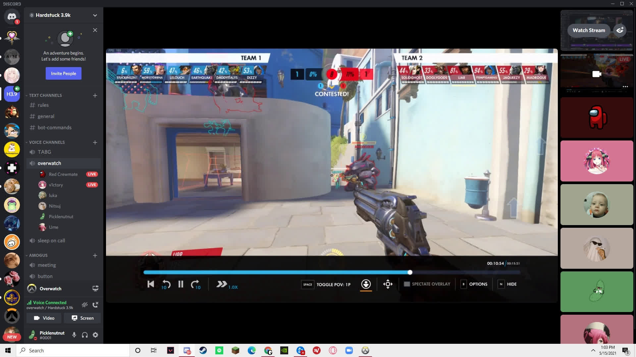Click the Invite People button
636x357 pixels.
[x=63, y=73]
